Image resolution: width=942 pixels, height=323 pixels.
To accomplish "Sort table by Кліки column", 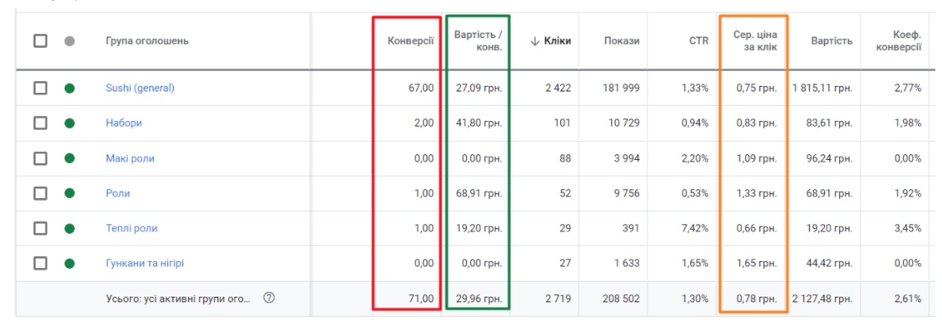I will click(556, 41).
